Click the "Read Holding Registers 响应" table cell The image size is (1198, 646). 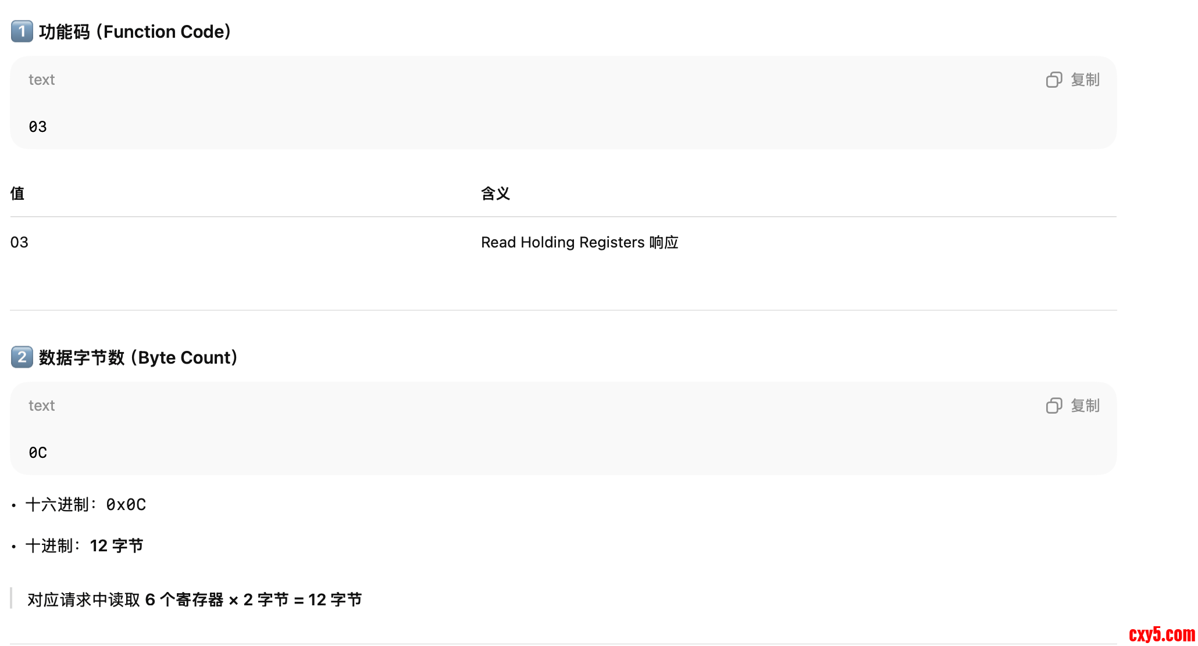[x=579, y=242]
